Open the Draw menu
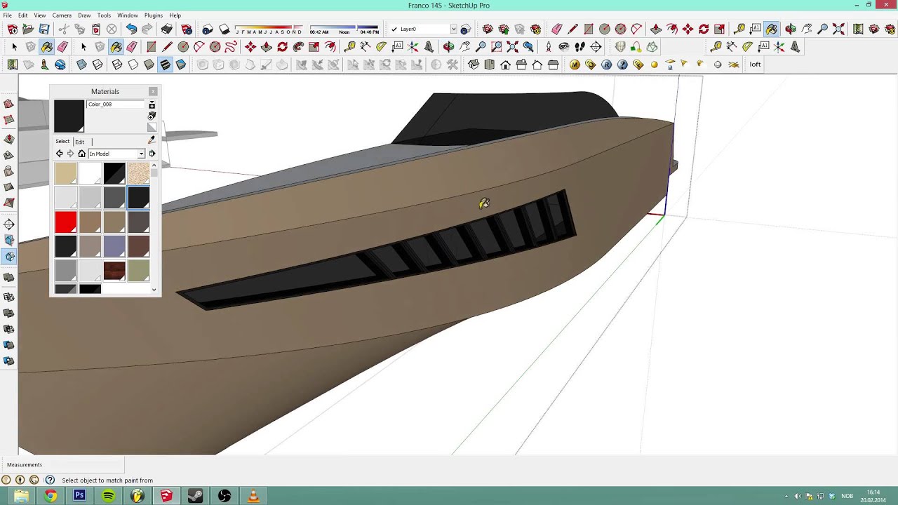The width and height of the screenshot is (898, 505). click(x=84, y=15)
